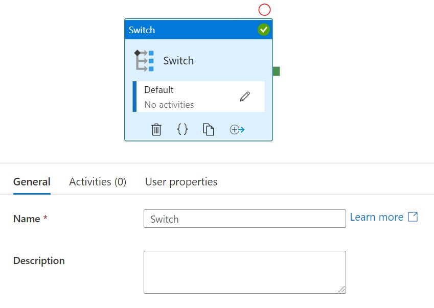Clone the Switch activity with copy icon

point(208,130)
